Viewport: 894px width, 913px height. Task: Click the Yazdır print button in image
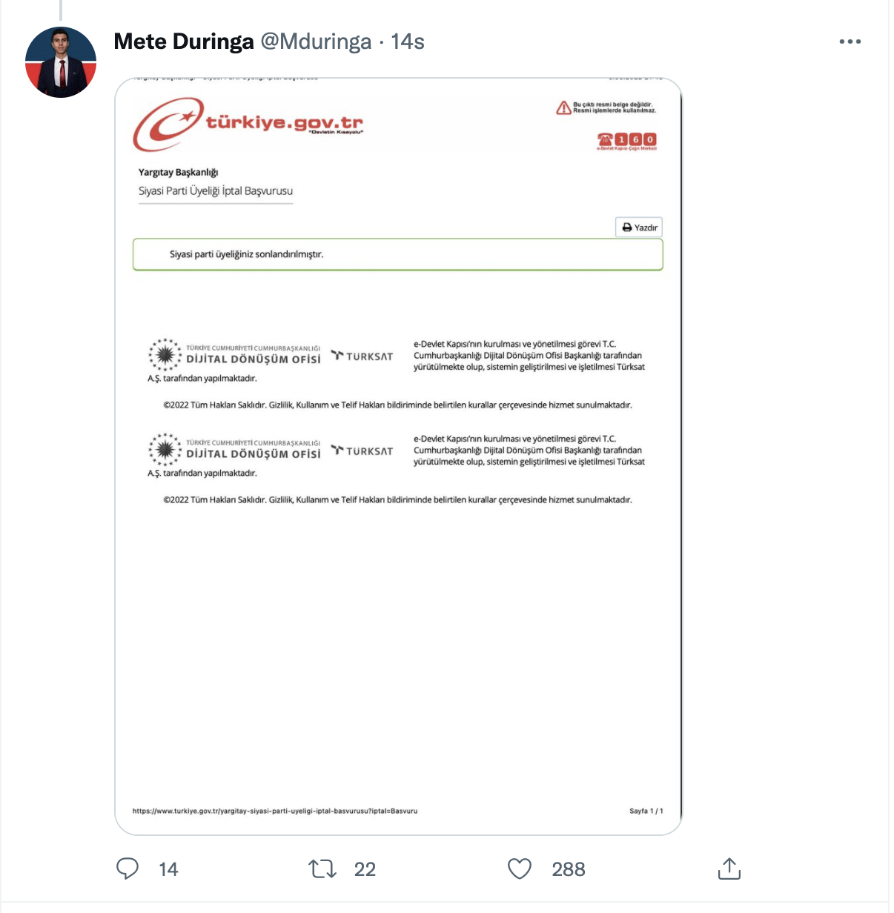pos(639,228)
